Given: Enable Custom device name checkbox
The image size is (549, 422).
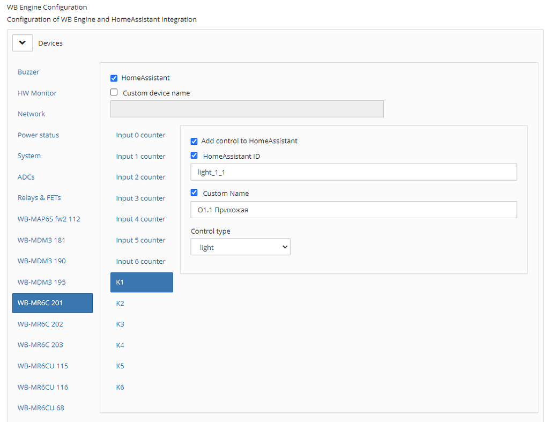Looking at the screenshot, I should point(114,92).
